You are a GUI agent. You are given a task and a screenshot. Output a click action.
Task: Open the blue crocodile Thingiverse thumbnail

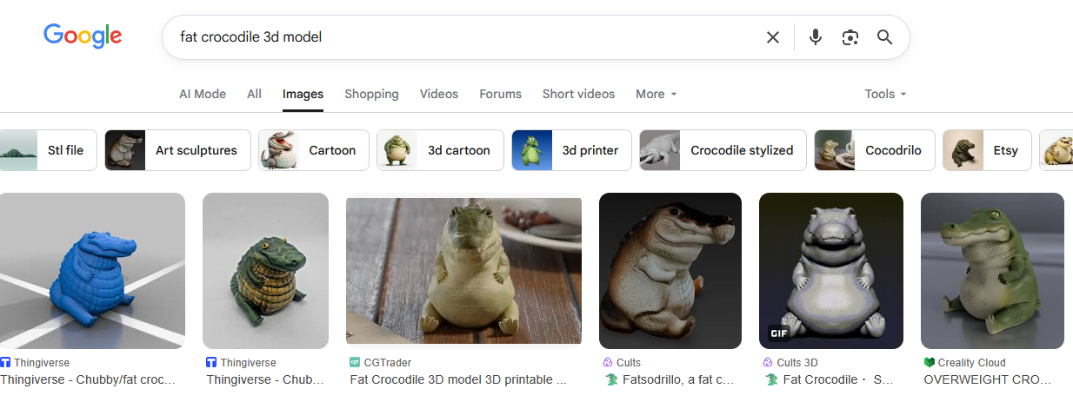92,271
